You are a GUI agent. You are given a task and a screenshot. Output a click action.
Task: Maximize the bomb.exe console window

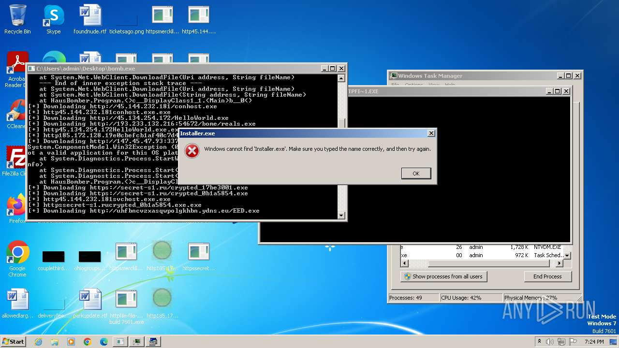pos(332,69)
